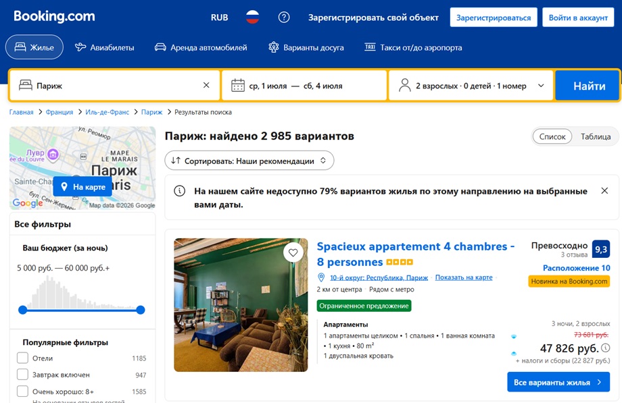Click the Париж destination input field
Screen dimensions: 622x403
[x=115, y=85]
